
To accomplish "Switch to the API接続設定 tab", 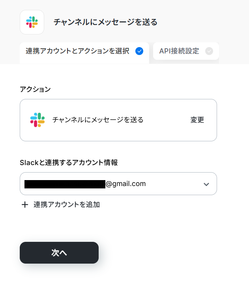I will pyautogui.click(x=186, y=51).
